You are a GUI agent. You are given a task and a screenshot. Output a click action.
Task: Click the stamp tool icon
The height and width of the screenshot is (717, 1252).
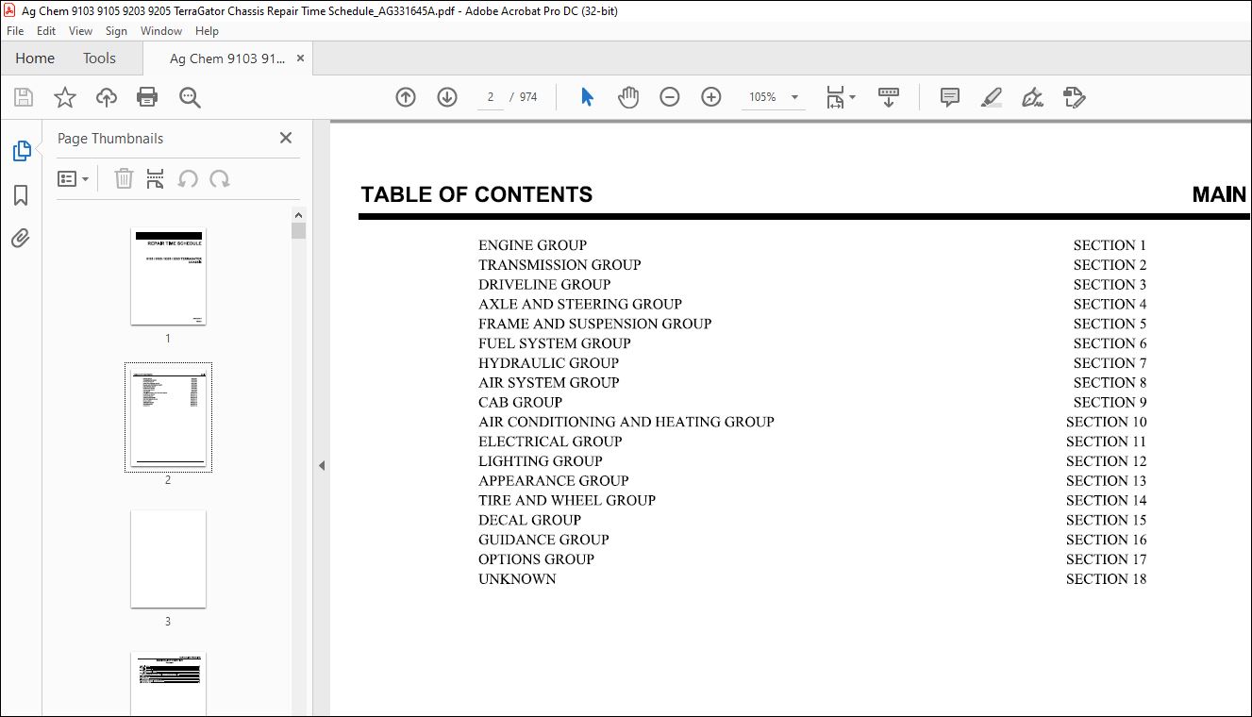click(x=1074, y=97)
